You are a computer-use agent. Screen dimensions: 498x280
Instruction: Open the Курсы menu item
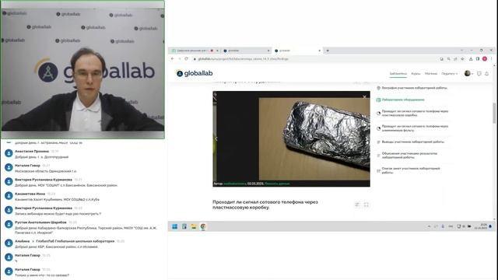416,74
